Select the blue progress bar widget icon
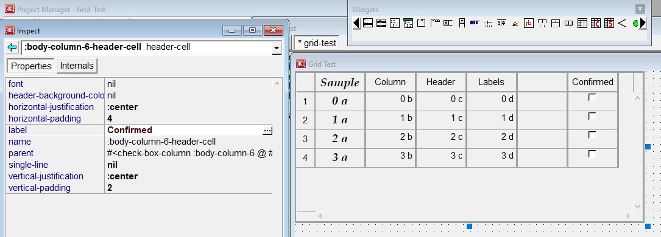This screenshot has height=237, width=661. pos(475,23)
